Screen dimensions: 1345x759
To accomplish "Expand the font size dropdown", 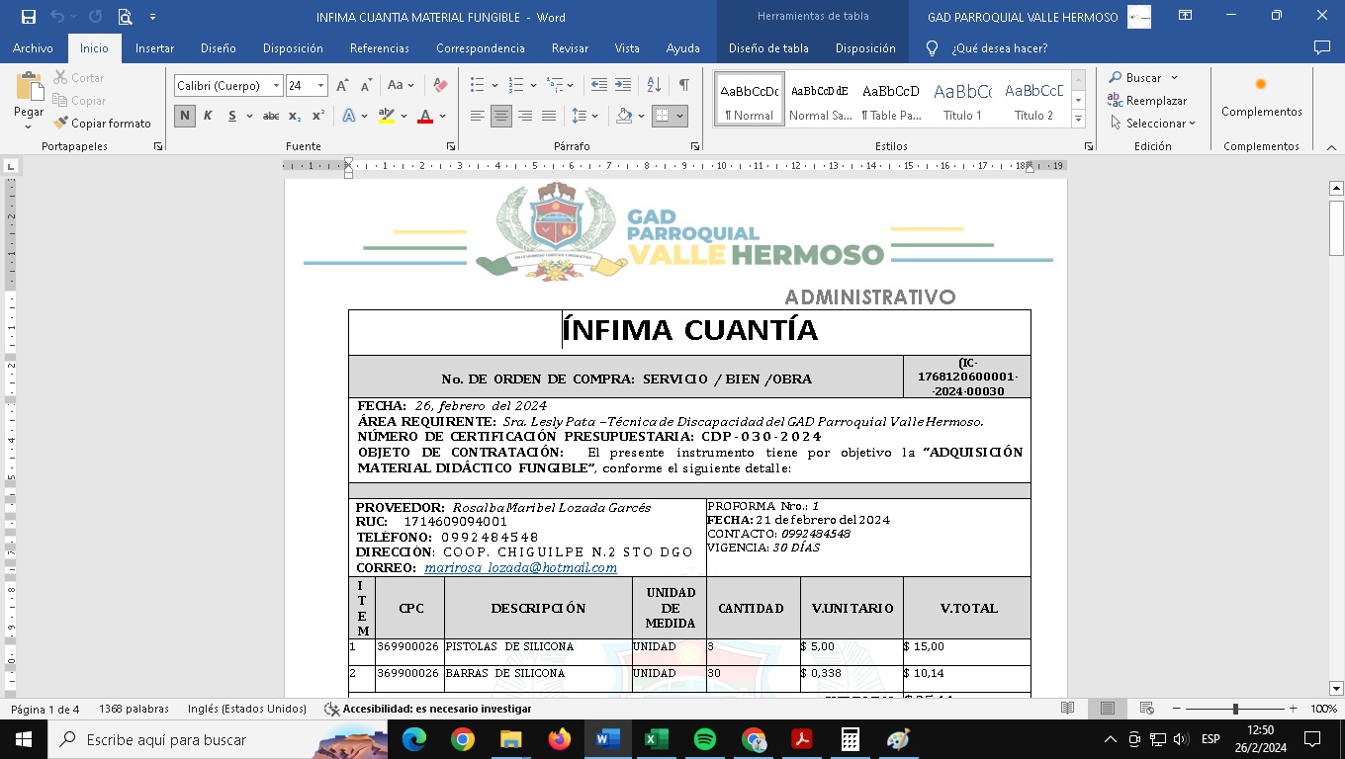I will 320,86.
